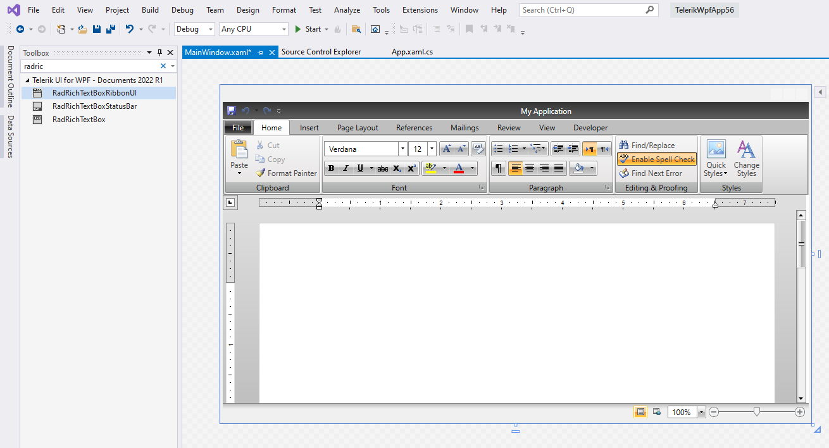Open the font size dropdown
This screenshot has width=829, height=448.
click(432, 148)
